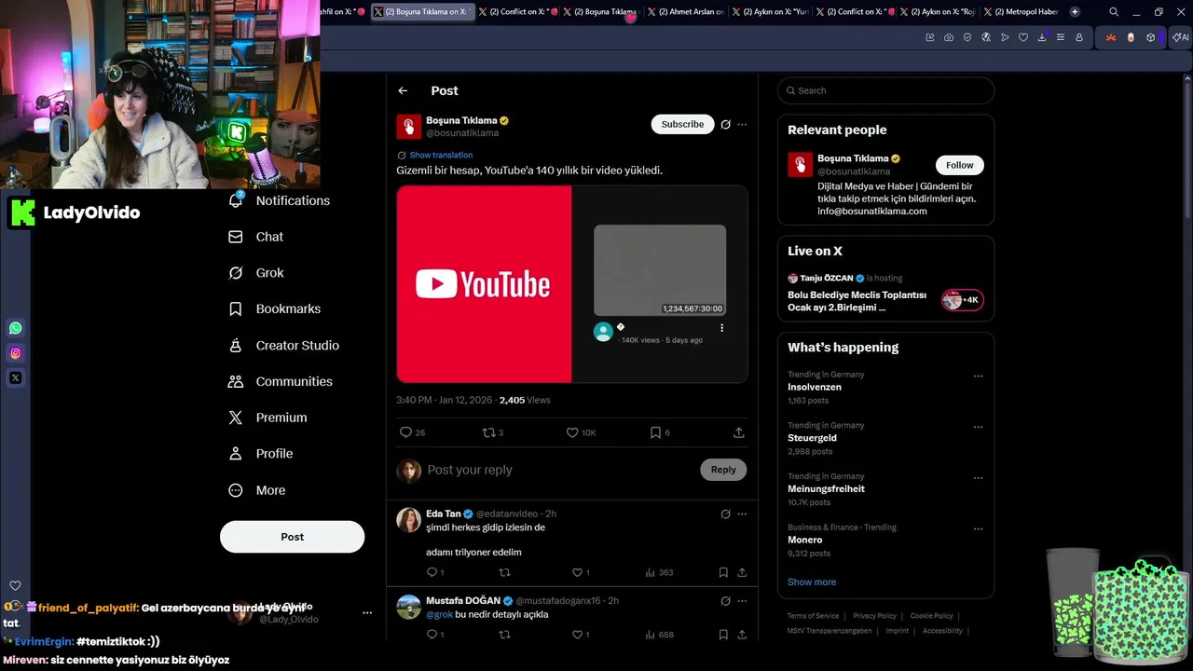Open the YouTube image in the post
1193x671 pixels.
click(x=572, y=284)
